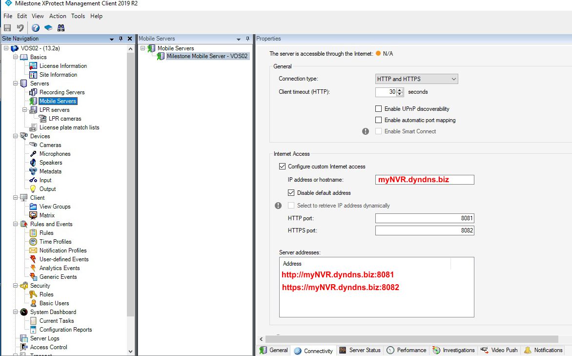
Task: Select Milestone Mobile Server - VOS02
Action: 207,56
